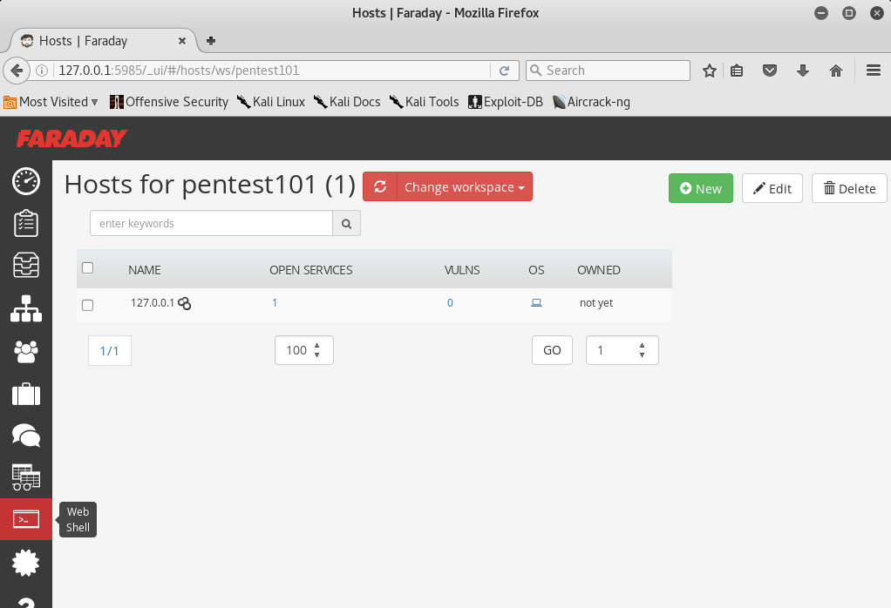Open the 127.0.0.1 host link
Viewport: 891px width, 608px height.
153,303
